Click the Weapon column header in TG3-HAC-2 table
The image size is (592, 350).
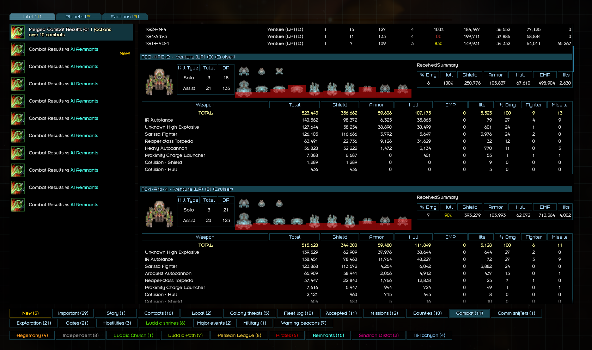[205, 105]
